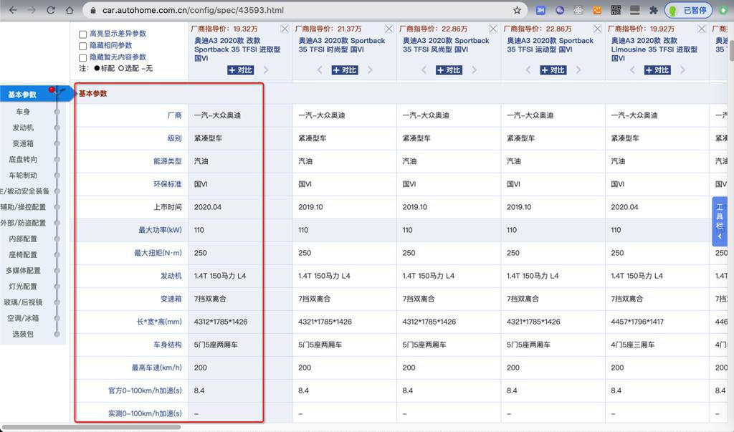Open the 已暂停 browser profile button
The width and height of the screenshot is (734, 432).
pyautogui.click(x=689, y=10)
